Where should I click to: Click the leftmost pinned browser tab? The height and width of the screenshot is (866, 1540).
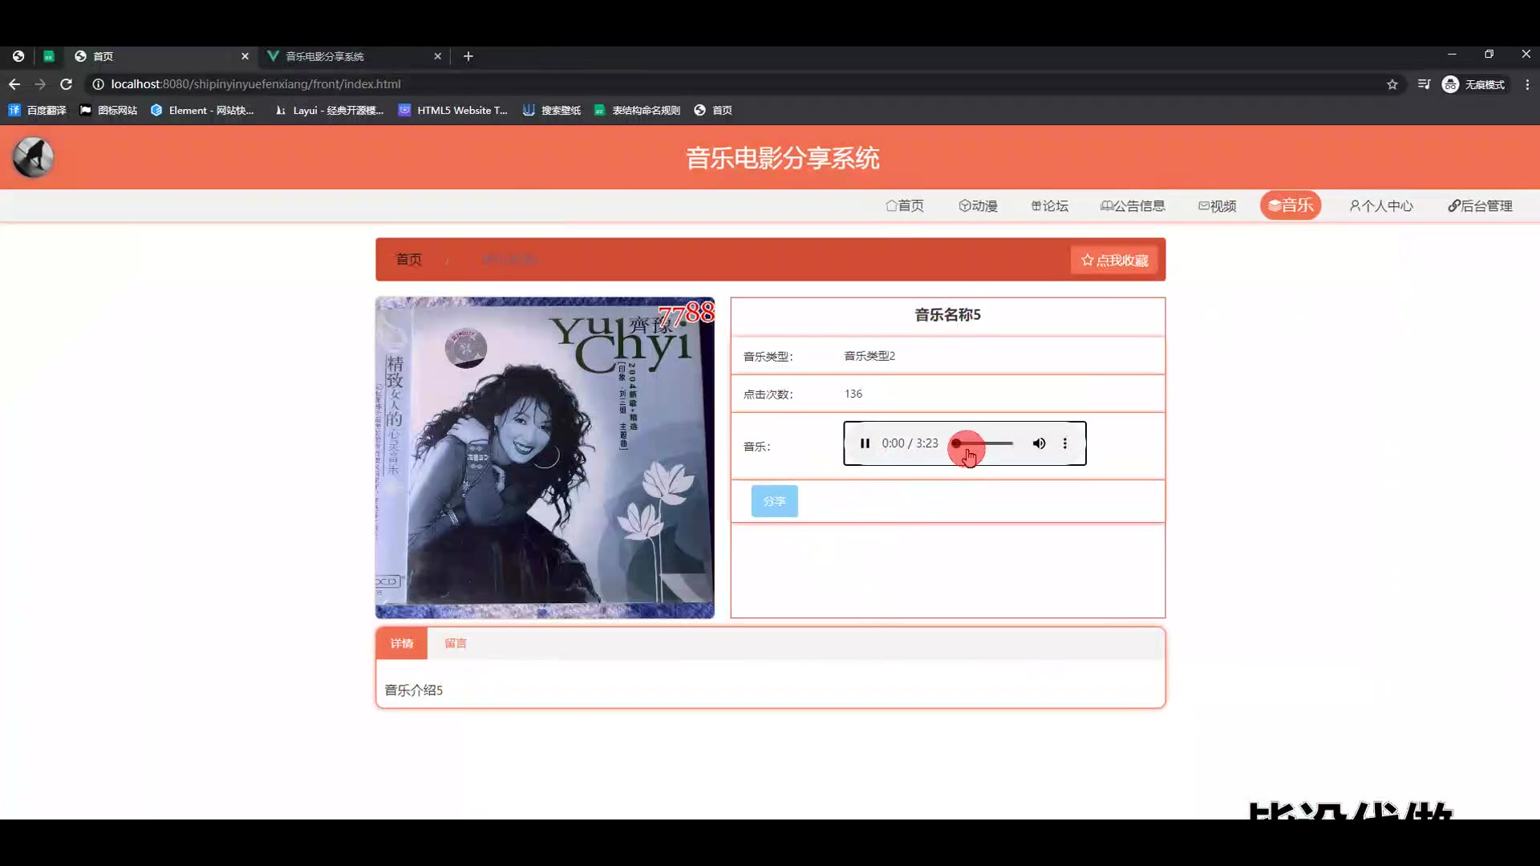(18, 56)
